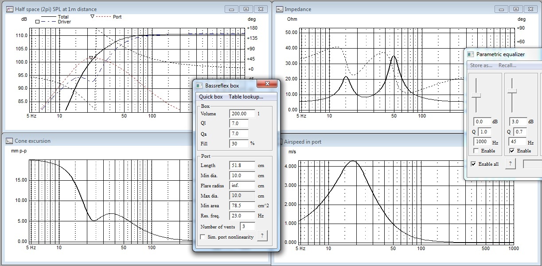Click the Bassreflex box dialog title icon
Image resolution: width=542 pixels, height=266 pixels.
click(200, 86)
